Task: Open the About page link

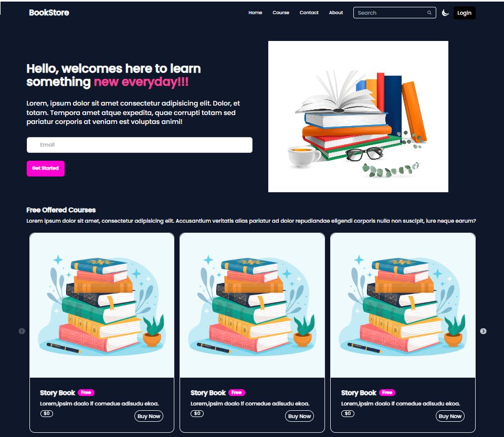Action: click(336, 13)
